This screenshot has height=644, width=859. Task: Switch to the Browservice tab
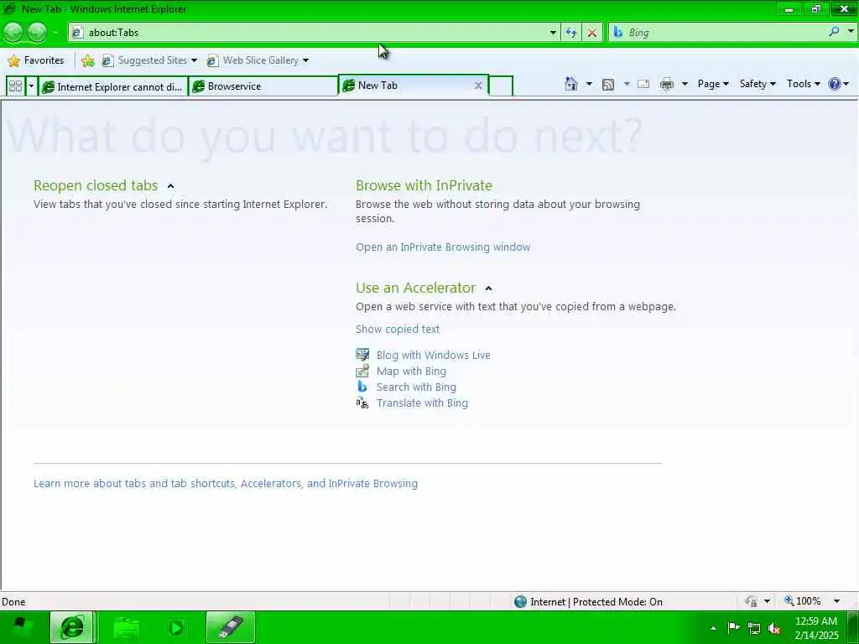pos(263,86)
